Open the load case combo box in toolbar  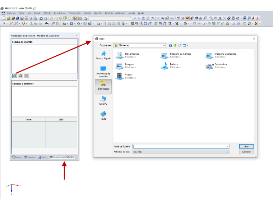point(110,18)
